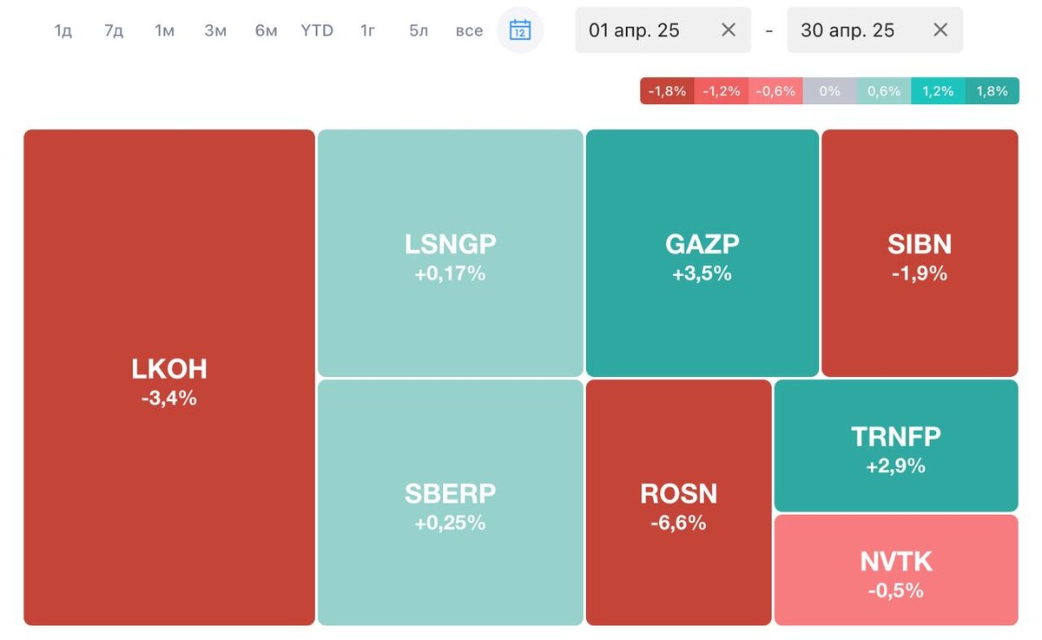Viewport: 1042px width, 640px height.
Task: Switch to the 1м period
Action: tap(165, 30)
